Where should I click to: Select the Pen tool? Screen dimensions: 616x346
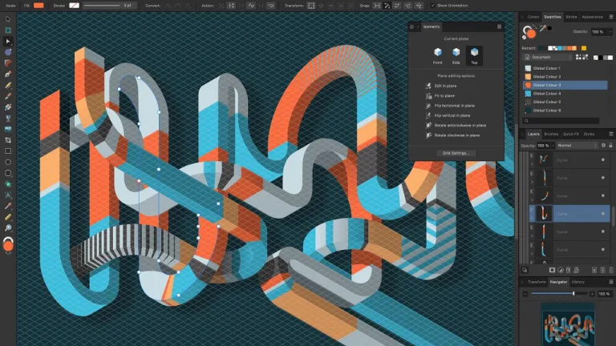pos(8,74)
